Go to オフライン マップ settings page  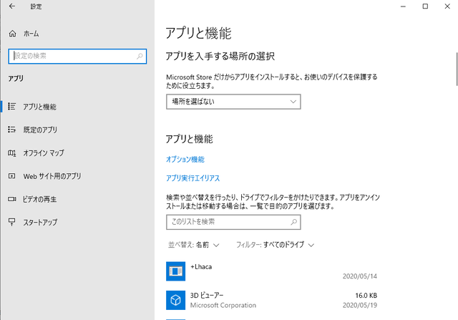[x=44, y=153]
